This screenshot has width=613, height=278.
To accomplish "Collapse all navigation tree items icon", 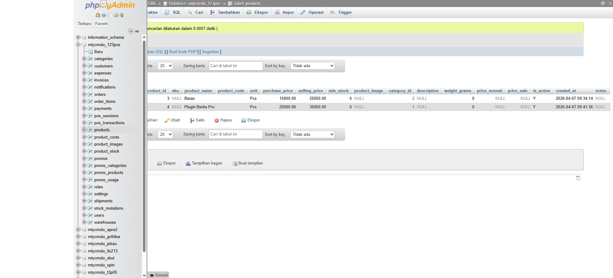I will click(x=131, y=31).
